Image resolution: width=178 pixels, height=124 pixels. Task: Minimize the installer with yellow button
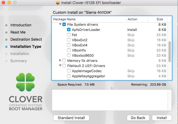click(x=9, y=3)
